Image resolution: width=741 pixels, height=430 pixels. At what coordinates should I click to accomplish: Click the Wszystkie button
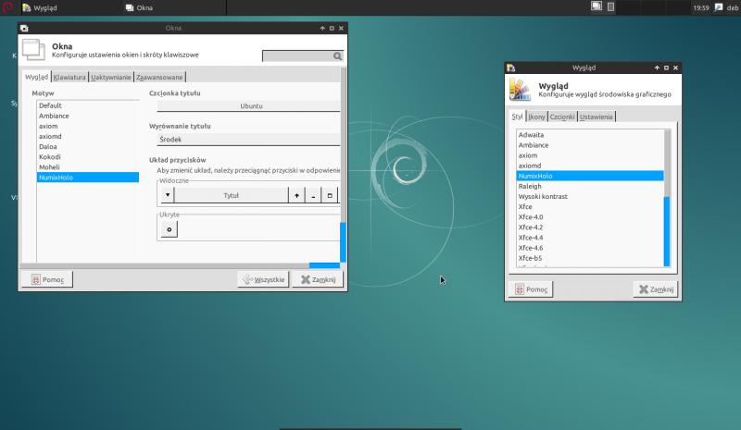[x=264, y=279]
